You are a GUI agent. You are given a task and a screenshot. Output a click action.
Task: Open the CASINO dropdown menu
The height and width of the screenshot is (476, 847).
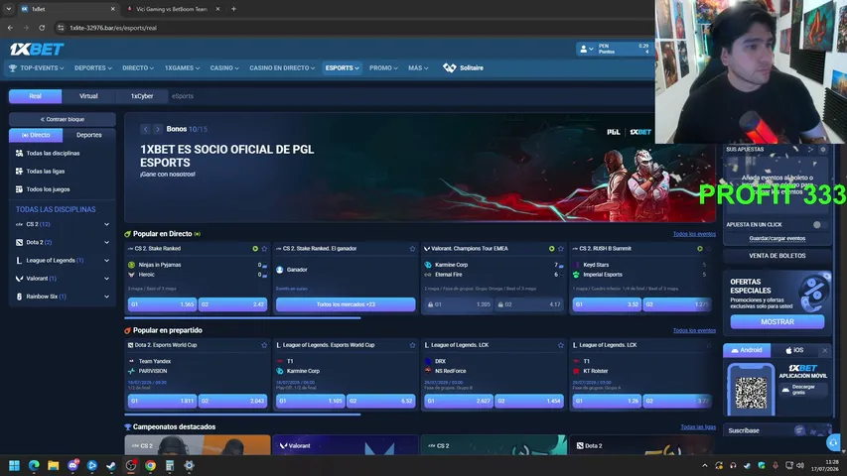click(x=224, y=68)
